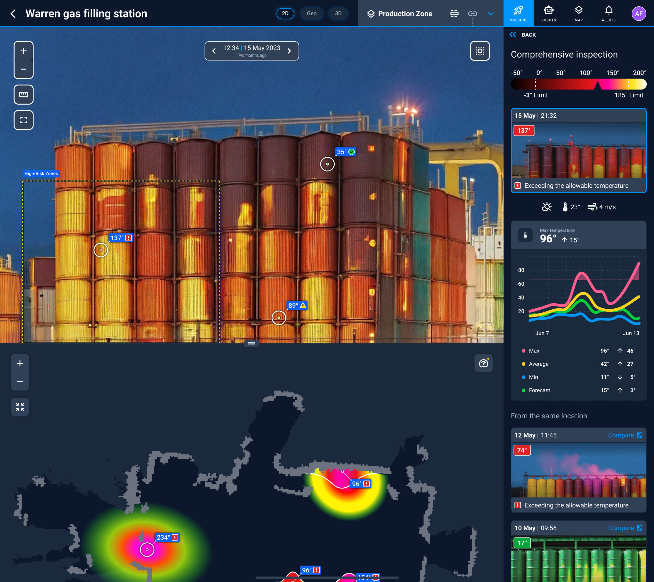Switch to 3D view mode
Screen dimensions: 654x582
click(338, 14)
